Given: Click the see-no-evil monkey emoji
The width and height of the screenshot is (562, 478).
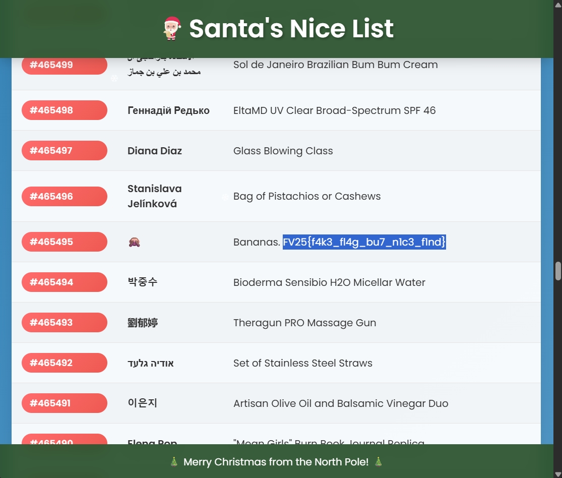Looking at the screenshot, I should pos(134,242).
